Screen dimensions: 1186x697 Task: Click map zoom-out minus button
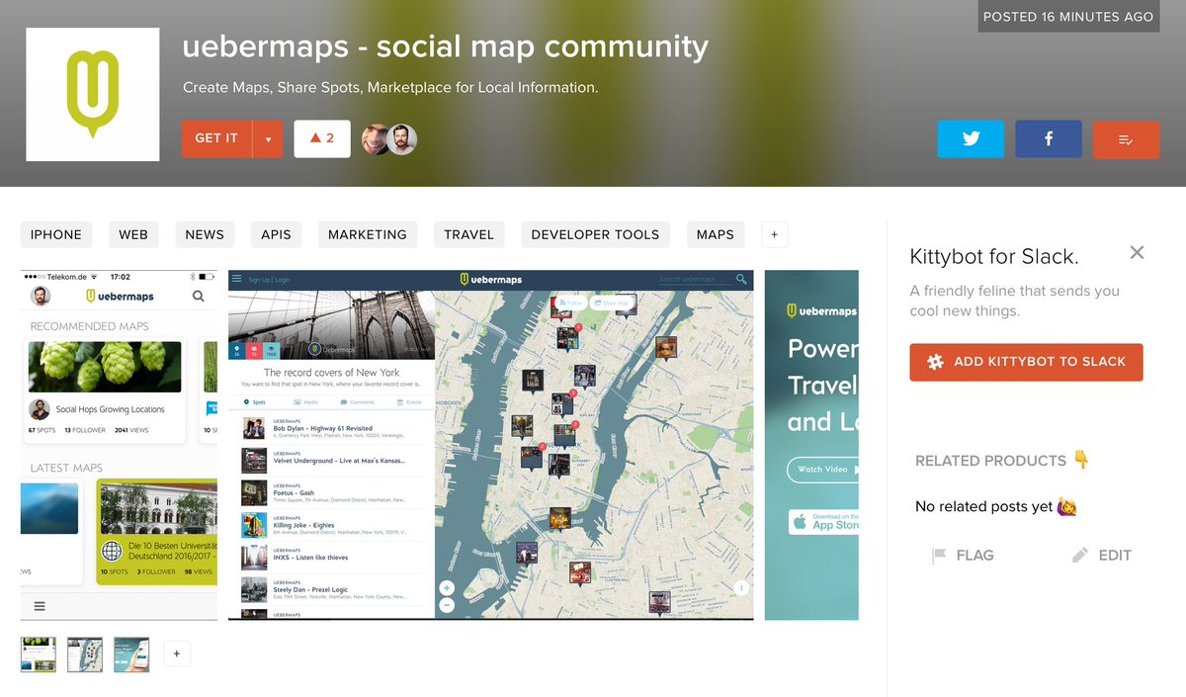pyautogui.click(x=447, y=604)
